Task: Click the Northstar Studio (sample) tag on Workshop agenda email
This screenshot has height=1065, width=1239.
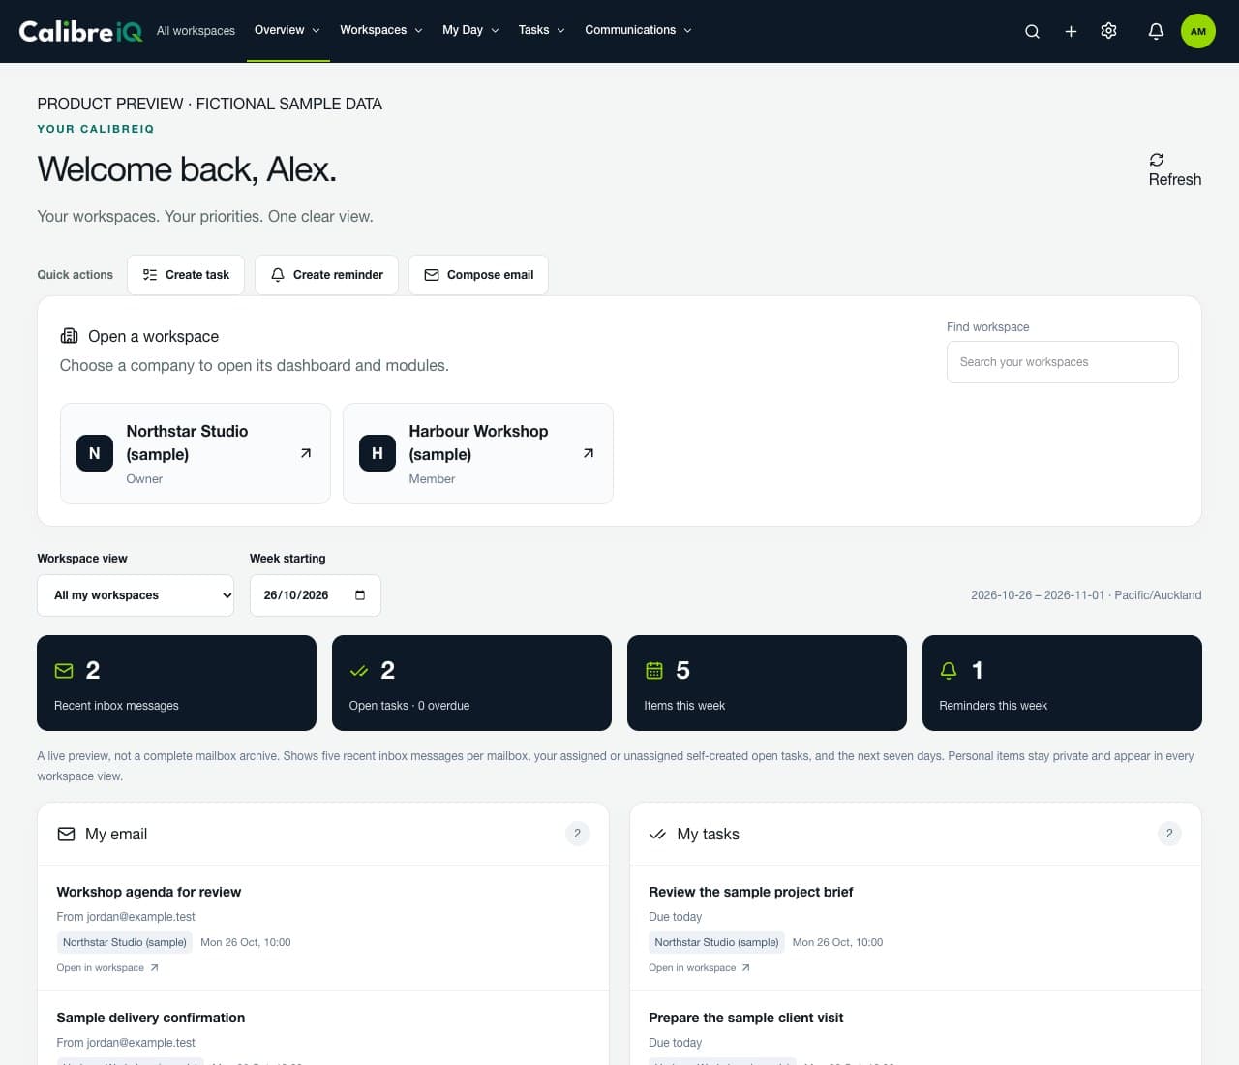Action: (125, 942)
